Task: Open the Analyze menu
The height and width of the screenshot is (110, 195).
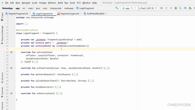Action: coord(43,3)
